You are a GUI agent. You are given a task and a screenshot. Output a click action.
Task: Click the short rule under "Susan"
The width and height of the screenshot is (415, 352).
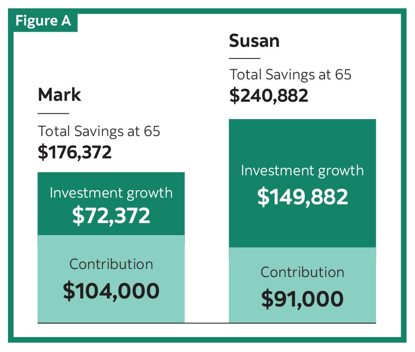tap(244, 58)
